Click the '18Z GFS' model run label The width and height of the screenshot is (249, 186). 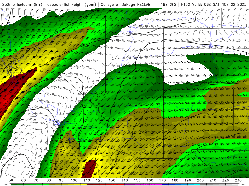coord(168,4)
